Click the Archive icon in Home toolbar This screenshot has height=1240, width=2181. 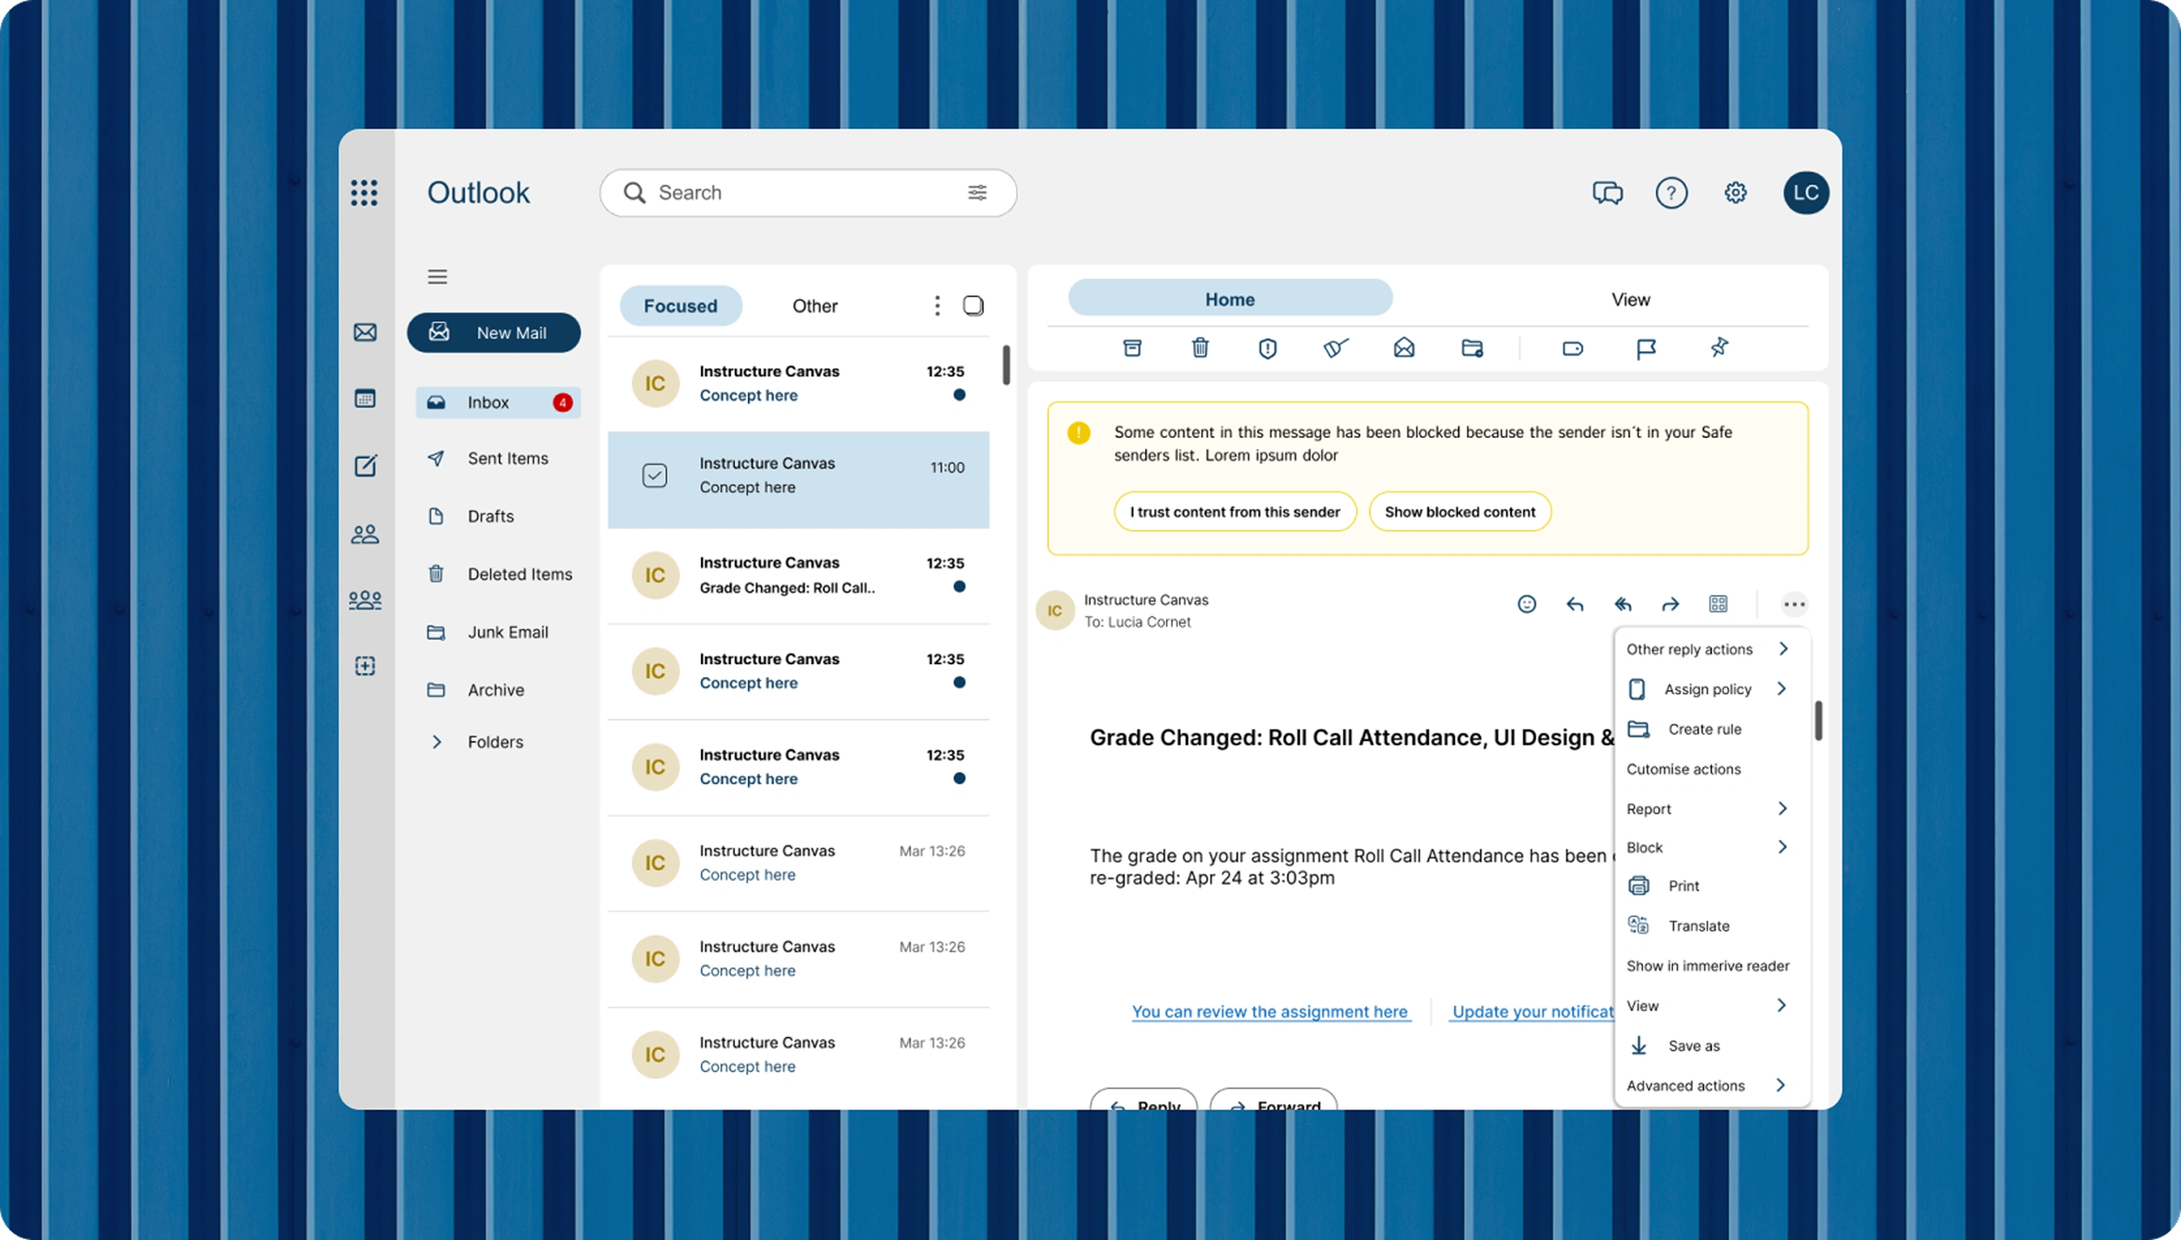pos(1132,347)
